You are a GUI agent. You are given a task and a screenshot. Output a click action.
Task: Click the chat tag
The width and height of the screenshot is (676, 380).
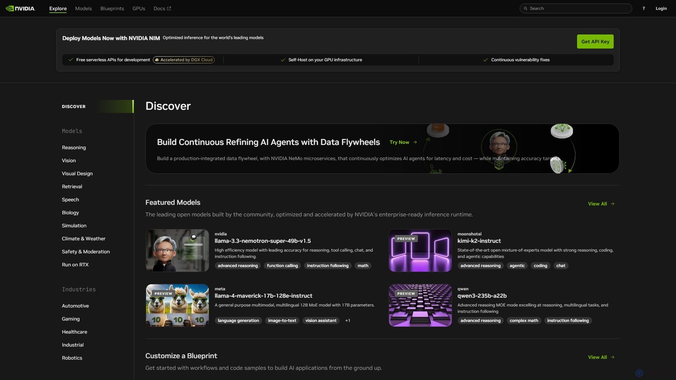click(x=561, y=265)
